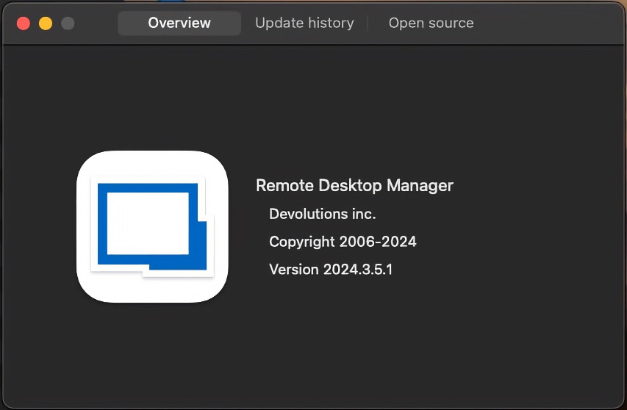Switch to the Overview tab
The width and height of the screenshot is (627, 410).
179,24
